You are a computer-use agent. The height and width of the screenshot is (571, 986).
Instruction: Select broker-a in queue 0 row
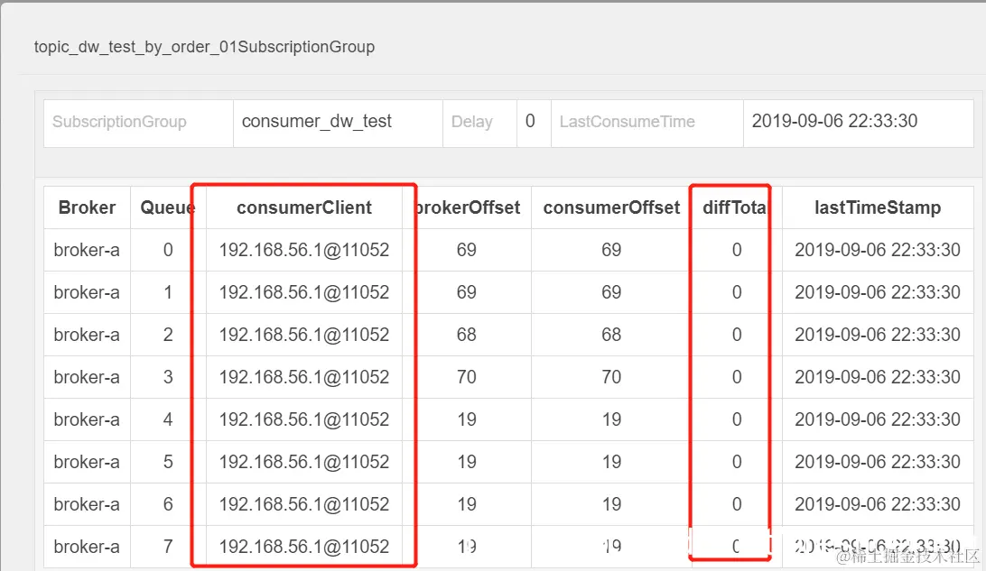click(x=87, y=250)
